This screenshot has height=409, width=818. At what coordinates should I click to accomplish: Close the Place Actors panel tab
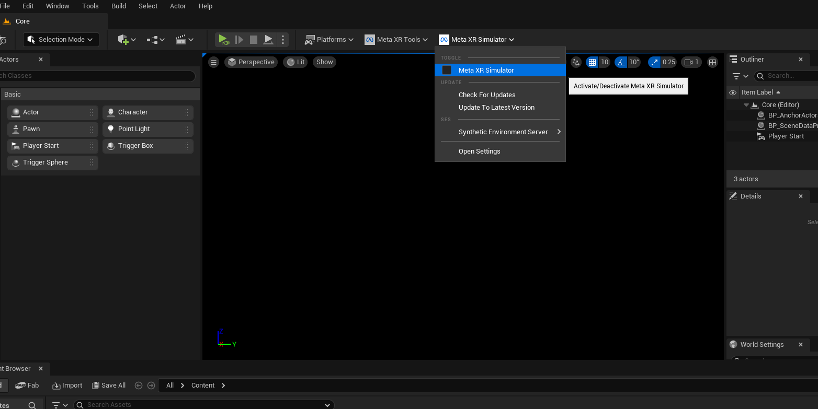[x=41, y=60]
